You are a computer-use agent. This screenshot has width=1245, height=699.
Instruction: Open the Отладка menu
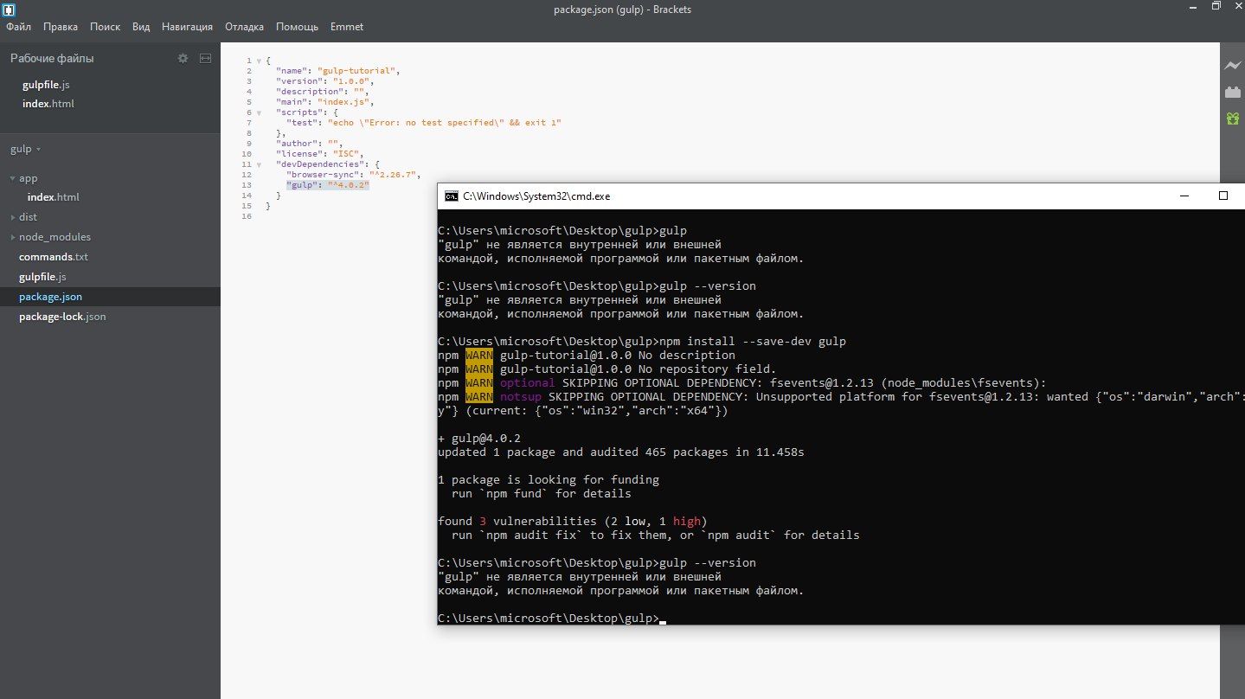click(245, 27)
